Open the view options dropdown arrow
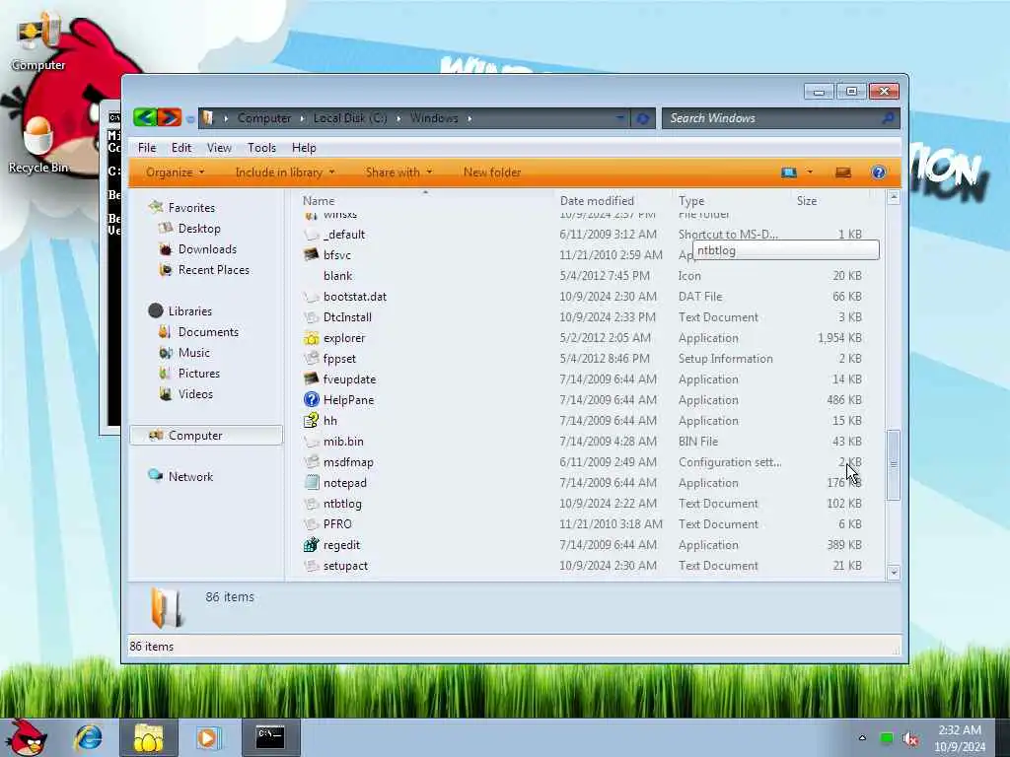 point(810,172)
